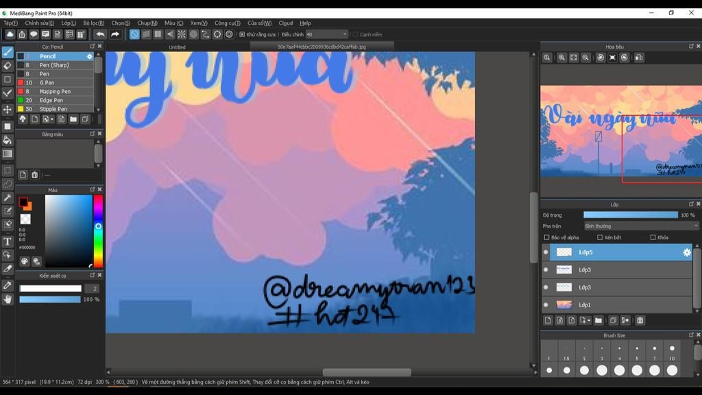Click the navigator preview thumbnail
The image size is (702, 395).
(x=621, y=131)
